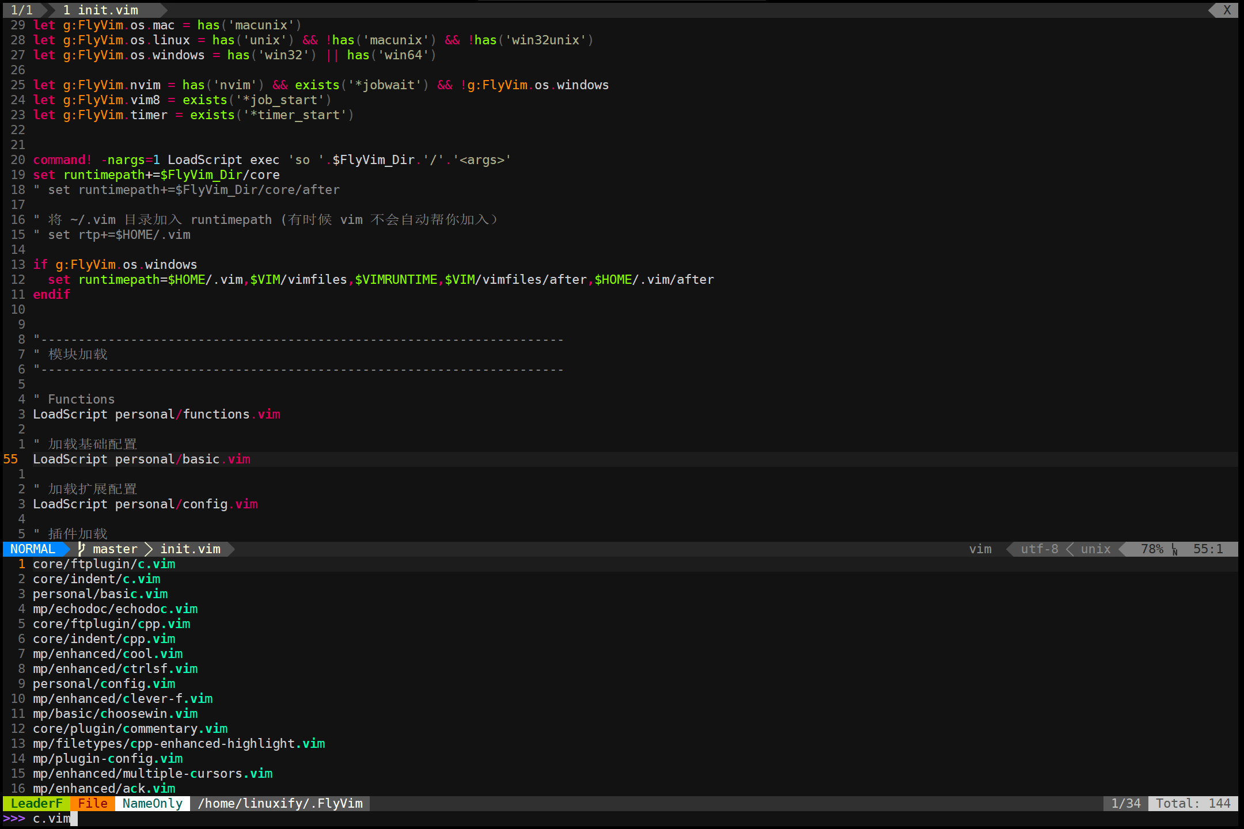
Task: Click the utf-8 encoding indicator
Action: click(1039, 549)
